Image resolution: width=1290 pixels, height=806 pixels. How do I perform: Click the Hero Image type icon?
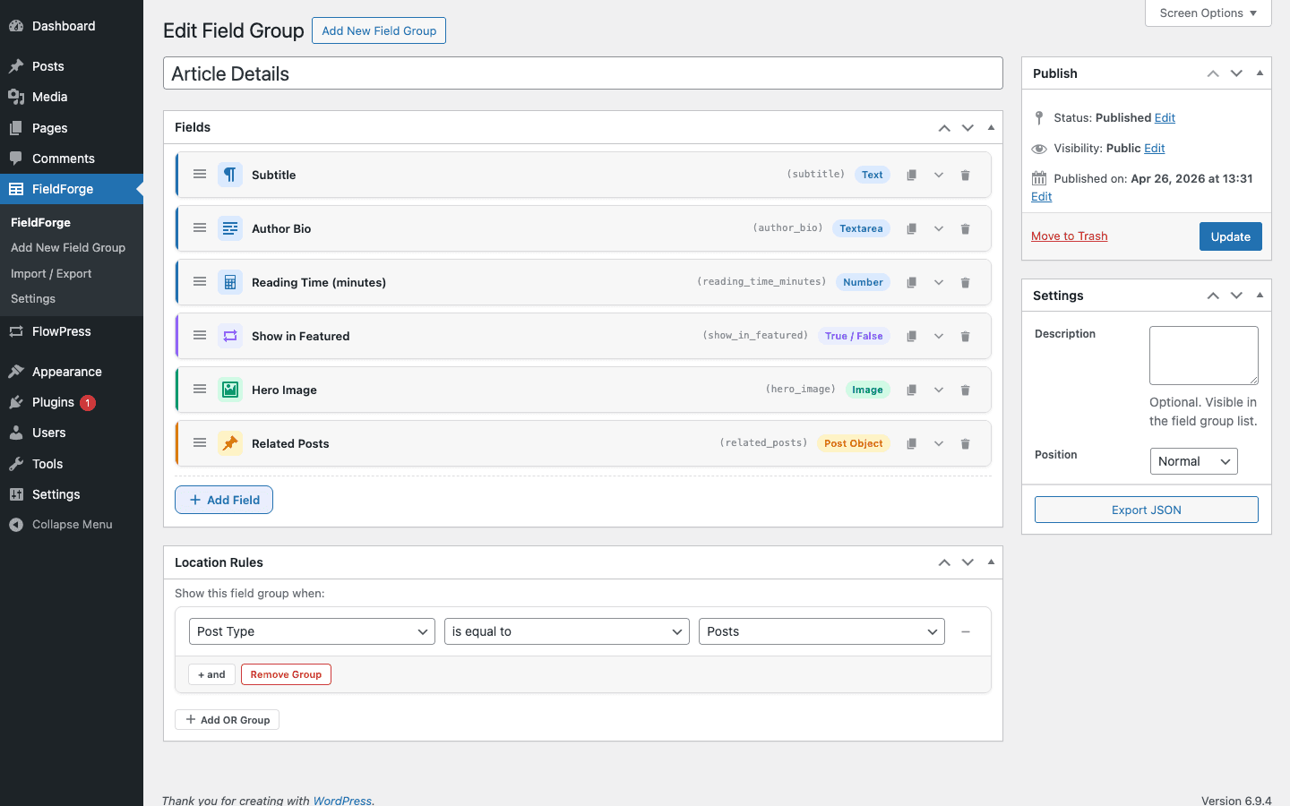click(x=230, y=390)
